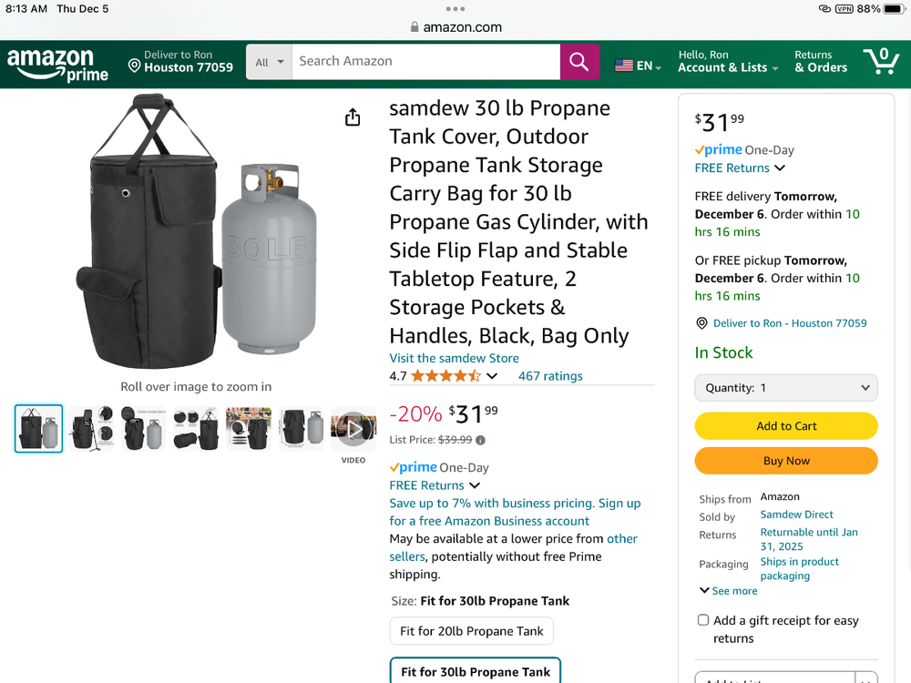Click the US flag language icon
The height and width of the screenshot is (683, 911).
pyautogui.click(x=624, y=66)
